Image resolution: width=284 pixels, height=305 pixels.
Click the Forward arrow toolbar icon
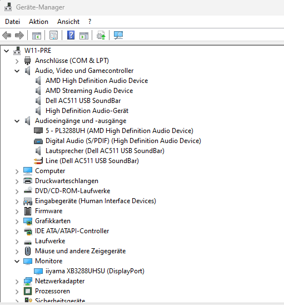[x=19, y=36]
